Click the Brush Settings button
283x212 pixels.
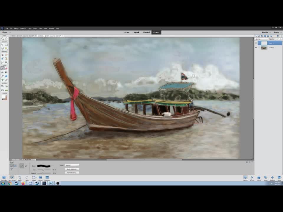pyautogui.click(x=72, y=169)
